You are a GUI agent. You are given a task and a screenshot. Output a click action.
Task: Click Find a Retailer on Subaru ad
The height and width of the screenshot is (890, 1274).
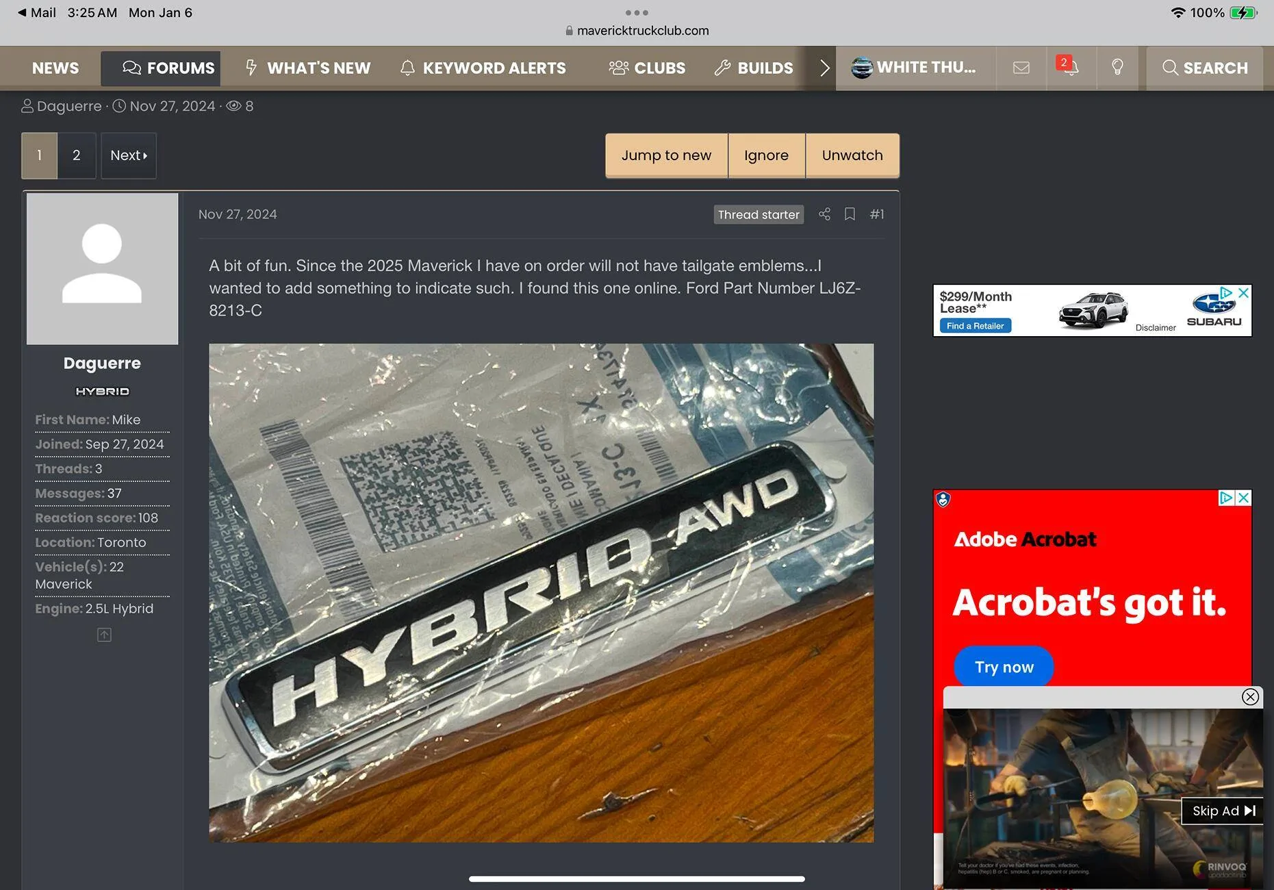click(x=975, y=326)
